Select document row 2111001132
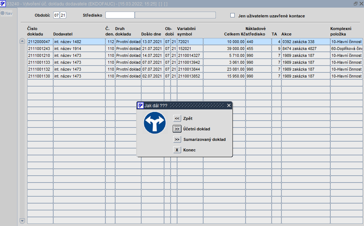This screenshot has width=364, height=226. (40, 69)
